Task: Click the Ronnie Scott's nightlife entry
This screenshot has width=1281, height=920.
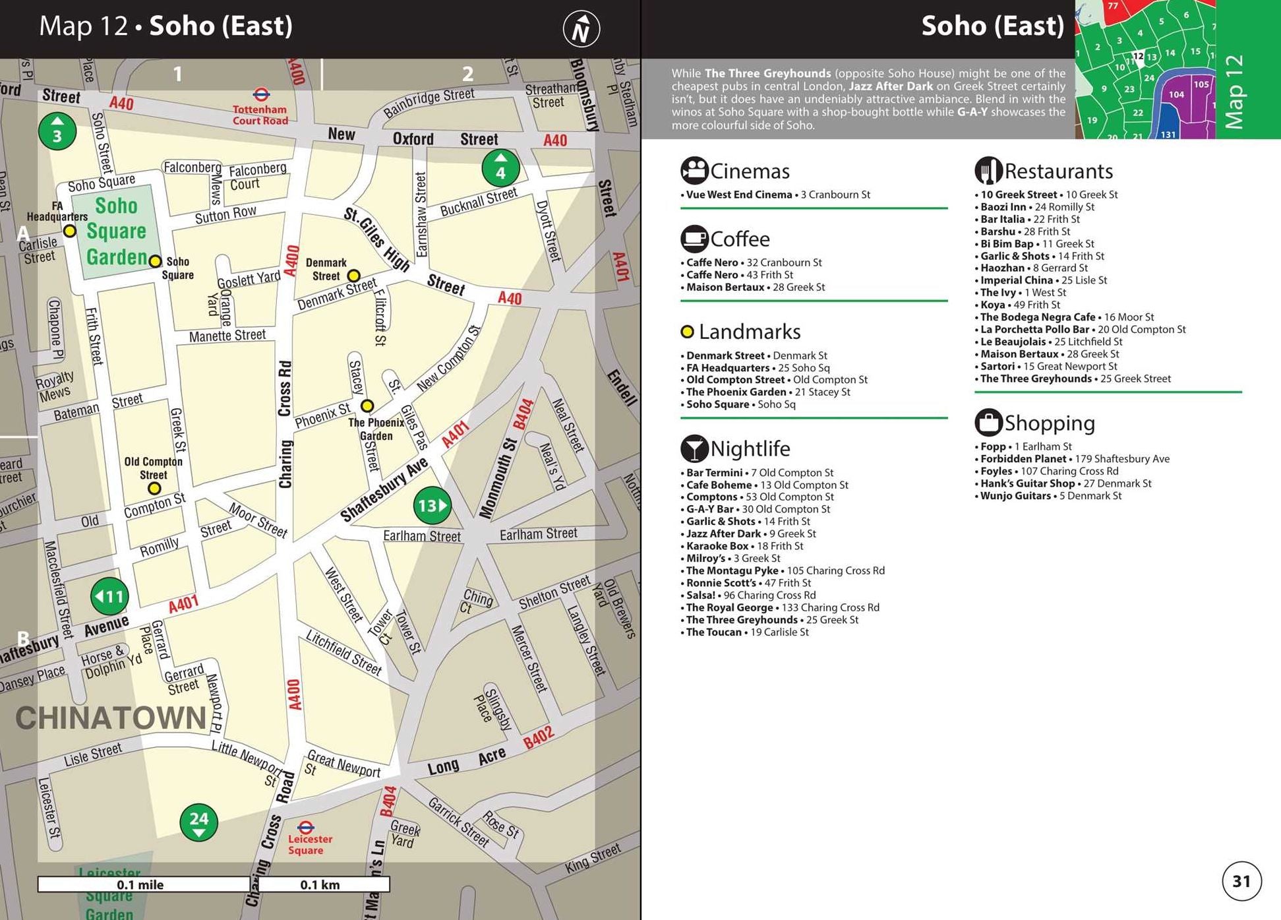Action: (x=746, y=583)
